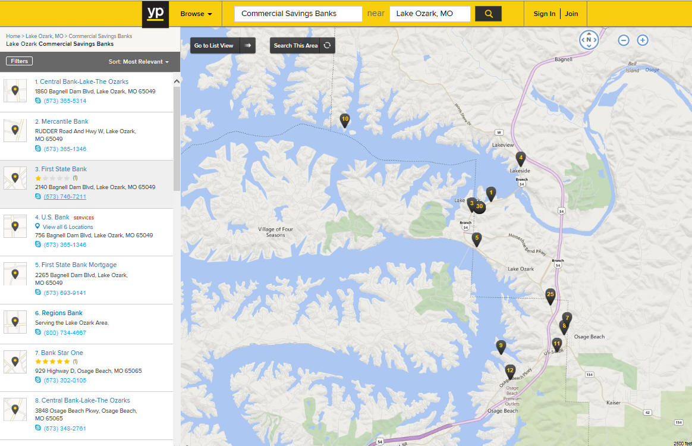Go to Home breadcrumb
The image size is (692, 446).
tap(13, 36)
